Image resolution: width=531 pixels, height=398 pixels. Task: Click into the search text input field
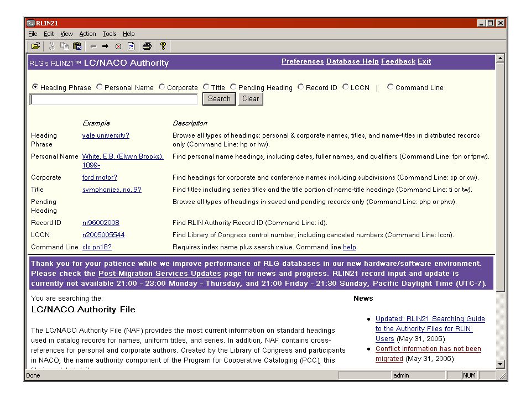click(x=113, y=99)
